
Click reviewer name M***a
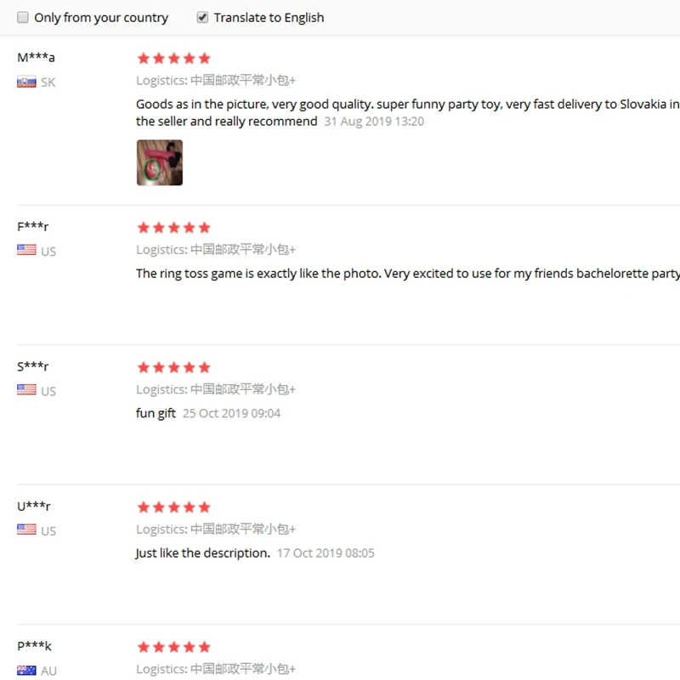pos(36,57)
